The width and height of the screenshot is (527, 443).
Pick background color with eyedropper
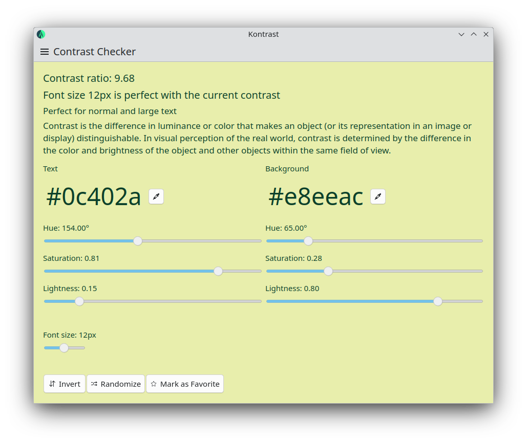coord(378,196)
